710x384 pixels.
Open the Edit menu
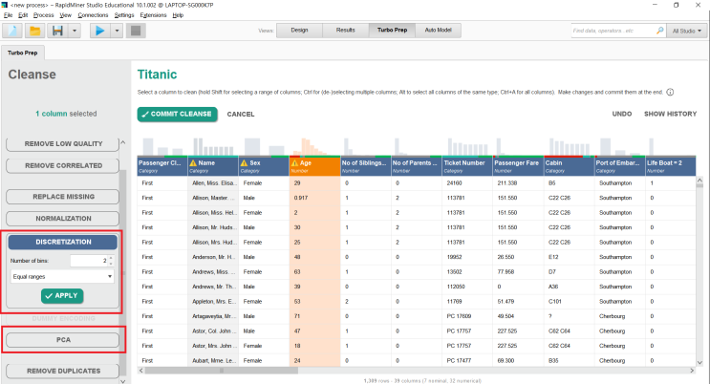23,15
